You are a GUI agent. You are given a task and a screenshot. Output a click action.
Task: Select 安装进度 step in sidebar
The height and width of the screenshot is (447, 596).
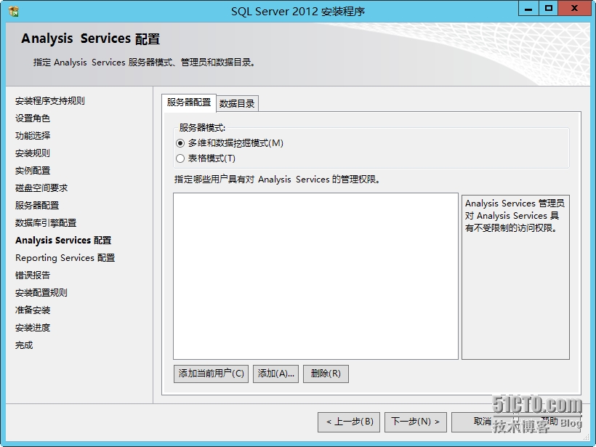point(33,328)
